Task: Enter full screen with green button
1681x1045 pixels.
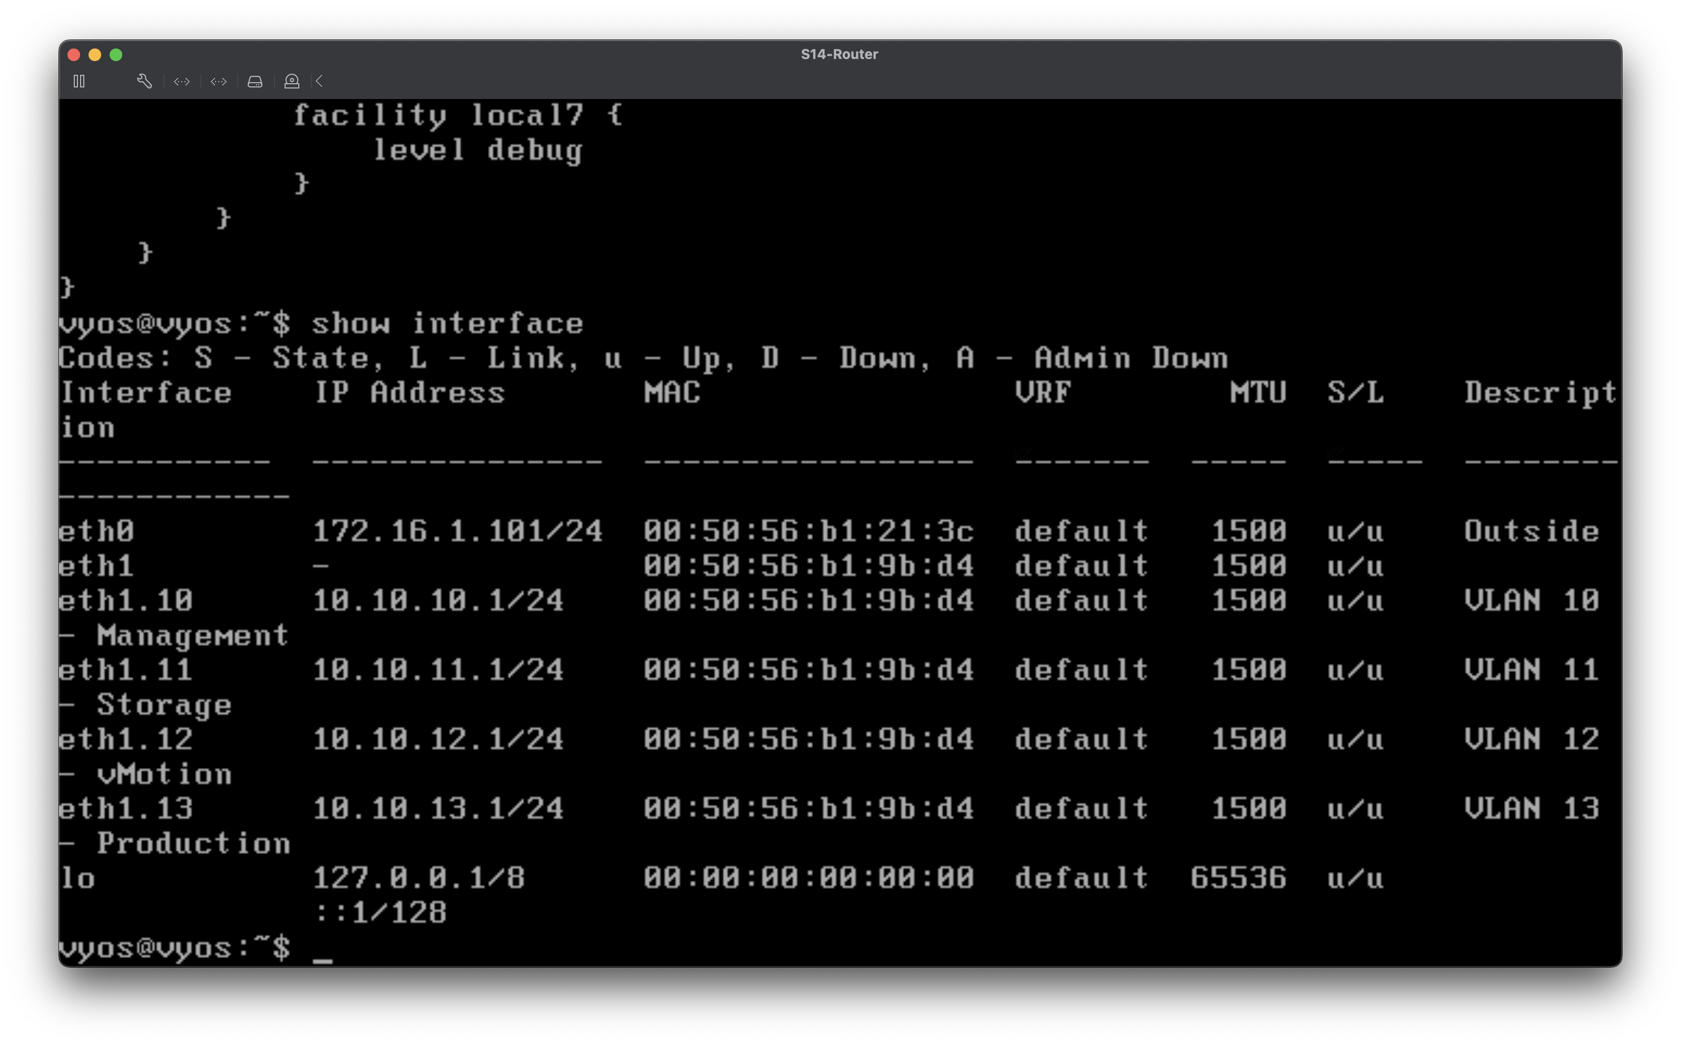Action: coord(116,55)
